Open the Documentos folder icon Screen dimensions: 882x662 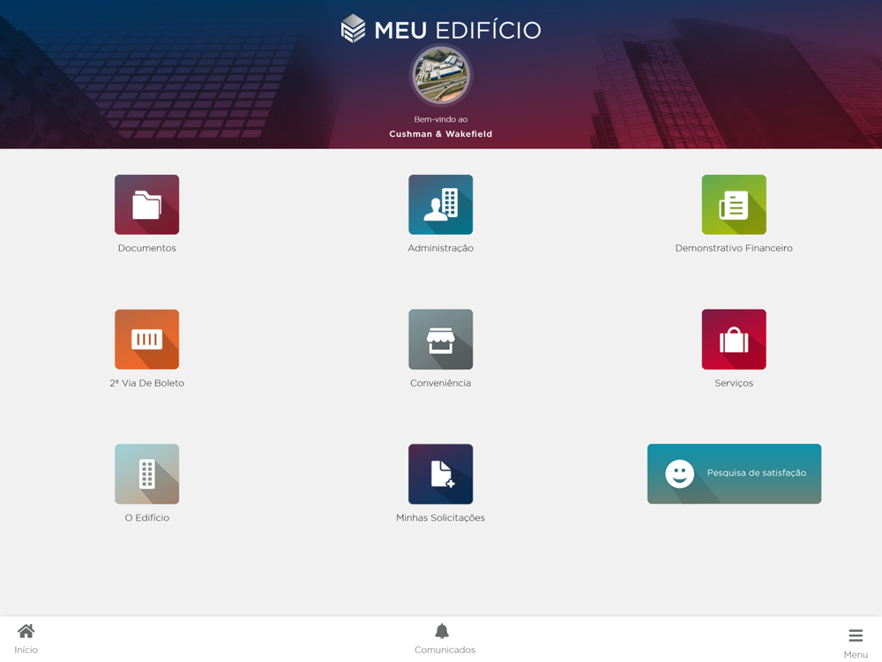point(146,205)
